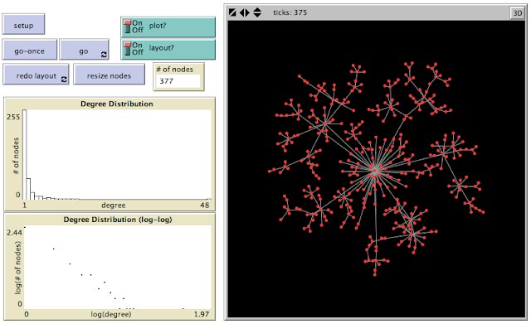Run the go-once button
Viewport: 531px width, 324px height.
30,50
